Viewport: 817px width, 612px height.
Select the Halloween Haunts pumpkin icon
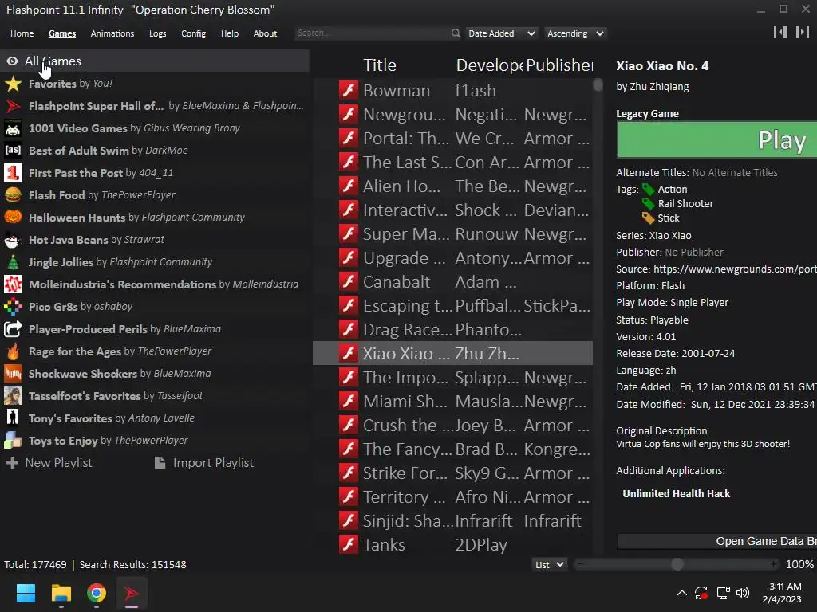(x=13, y=217)
